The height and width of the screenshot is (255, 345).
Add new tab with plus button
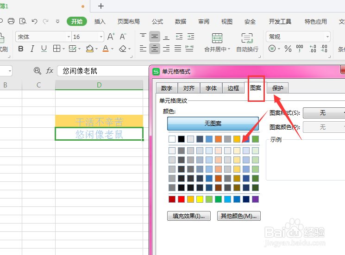[x=101, y=6]
